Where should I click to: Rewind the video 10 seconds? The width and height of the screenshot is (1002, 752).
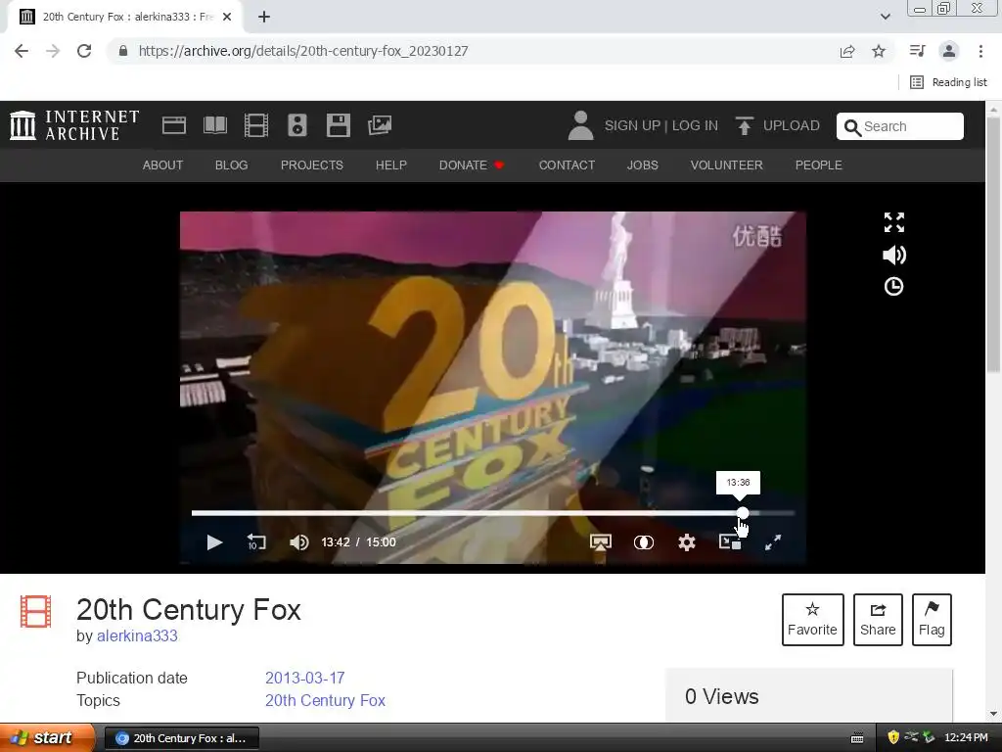point(256,542)
